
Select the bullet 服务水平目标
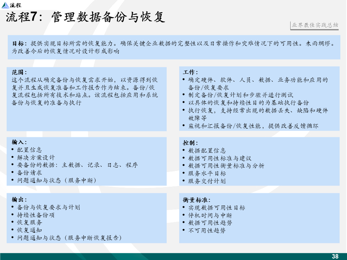point(207,173)
